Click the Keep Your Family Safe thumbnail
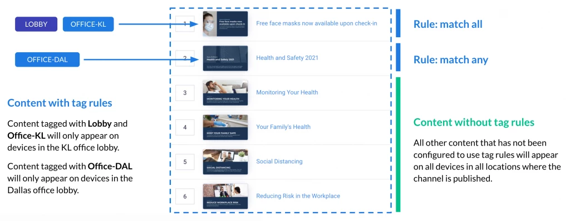This screenshot has width=570, height=221. click(x=225, y=127)
